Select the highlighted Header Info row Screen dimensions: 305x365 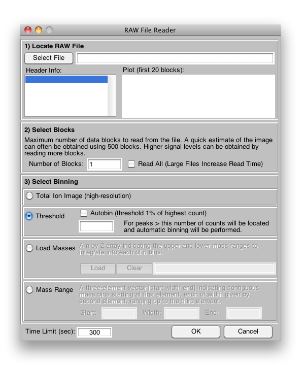coord(66,79)
